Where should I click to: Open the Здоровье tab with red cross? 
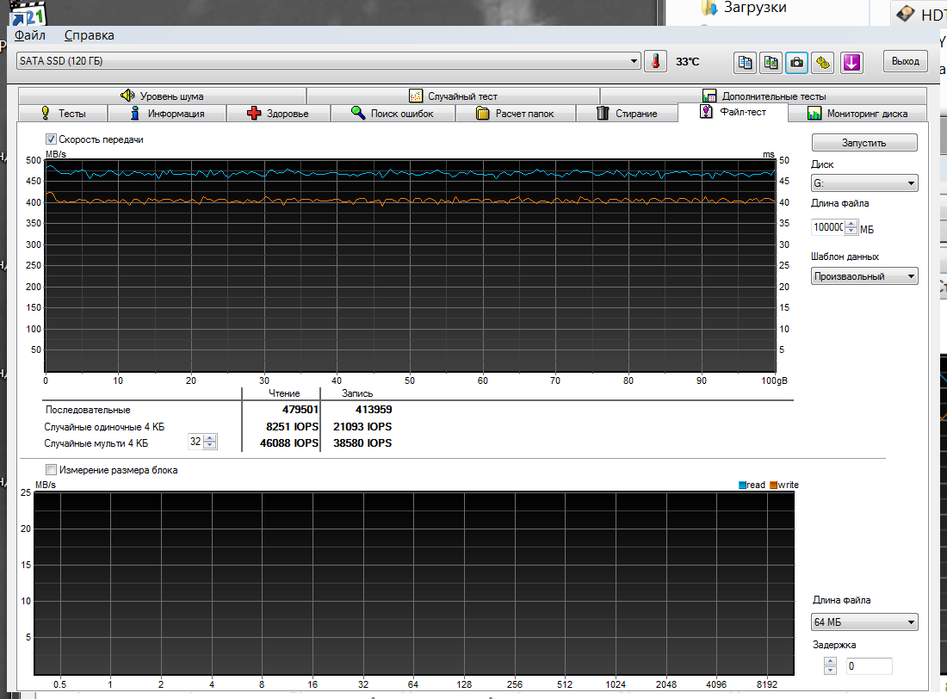[x=278, y=113]
